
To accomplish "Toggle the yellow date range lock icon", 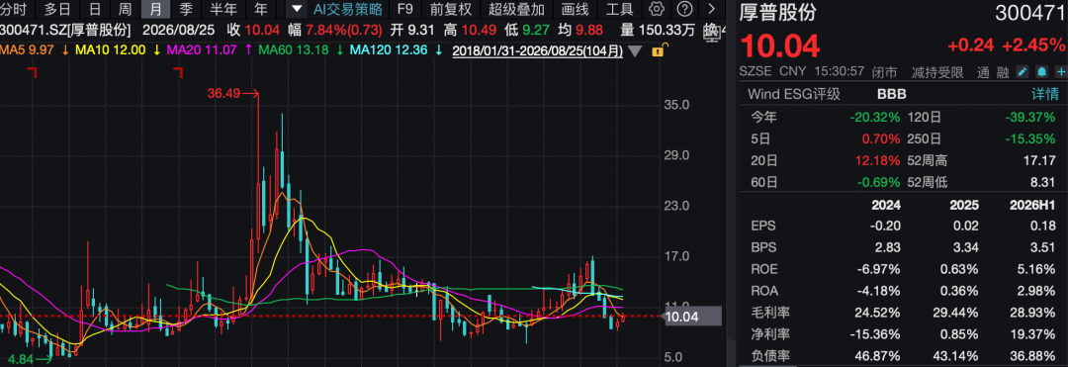I will (x=658, y=51).
